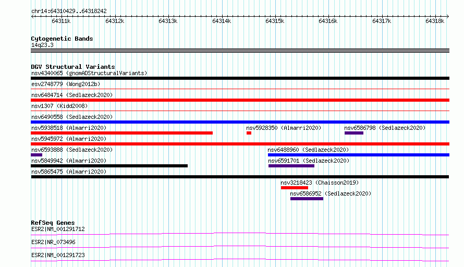
Task: Open the nsv6586798 (Sedlazeck2020) variant label
Action: (x=385, y=128)
